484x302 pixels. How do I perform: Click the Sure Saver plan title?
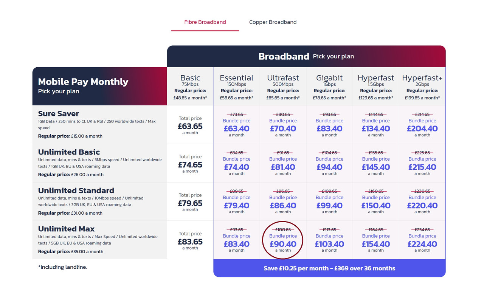point(58,113)
